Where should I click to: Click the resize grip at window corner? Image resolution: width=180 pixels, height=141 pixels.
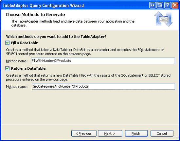tap(177, 138)
